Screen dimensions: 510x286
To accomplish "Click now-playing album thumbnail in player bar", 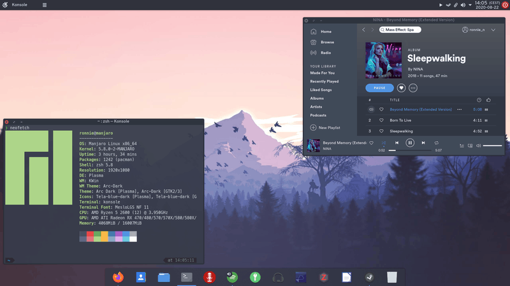I will [x=314, y=146].
